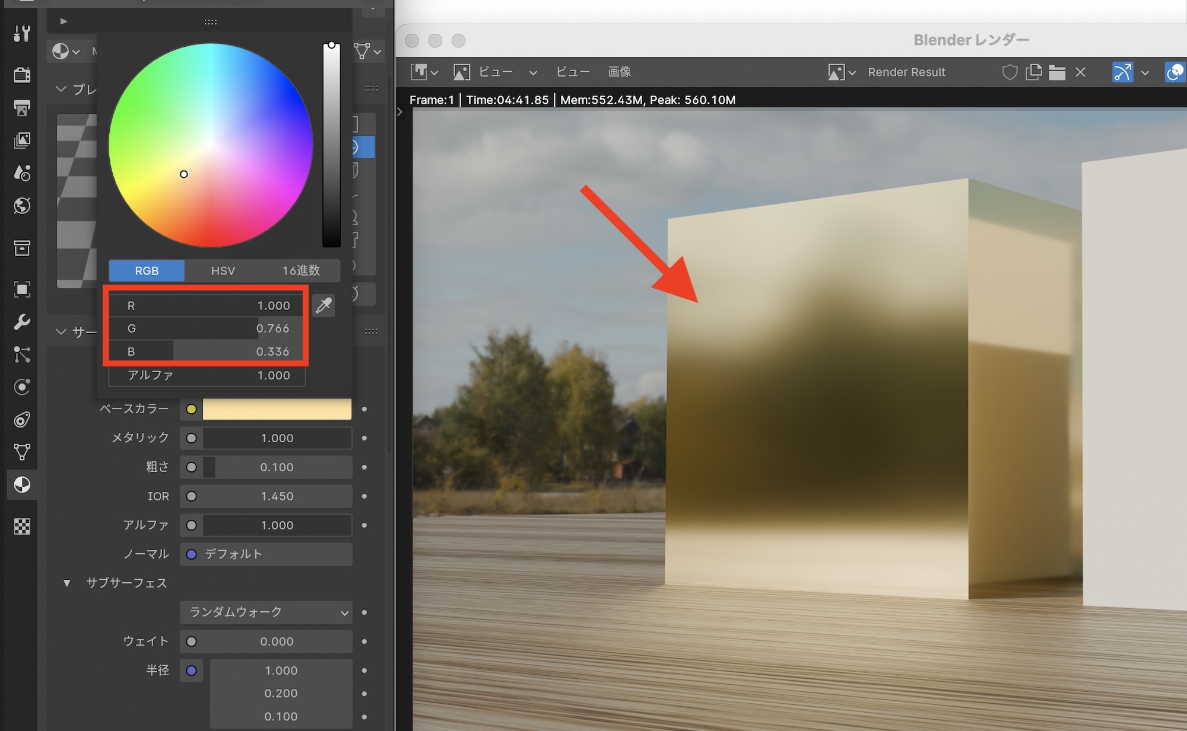Viewport: 1187px width, 731px height.
Task: Open the first ビュー menu in header
Action: (x=495, y=72)
